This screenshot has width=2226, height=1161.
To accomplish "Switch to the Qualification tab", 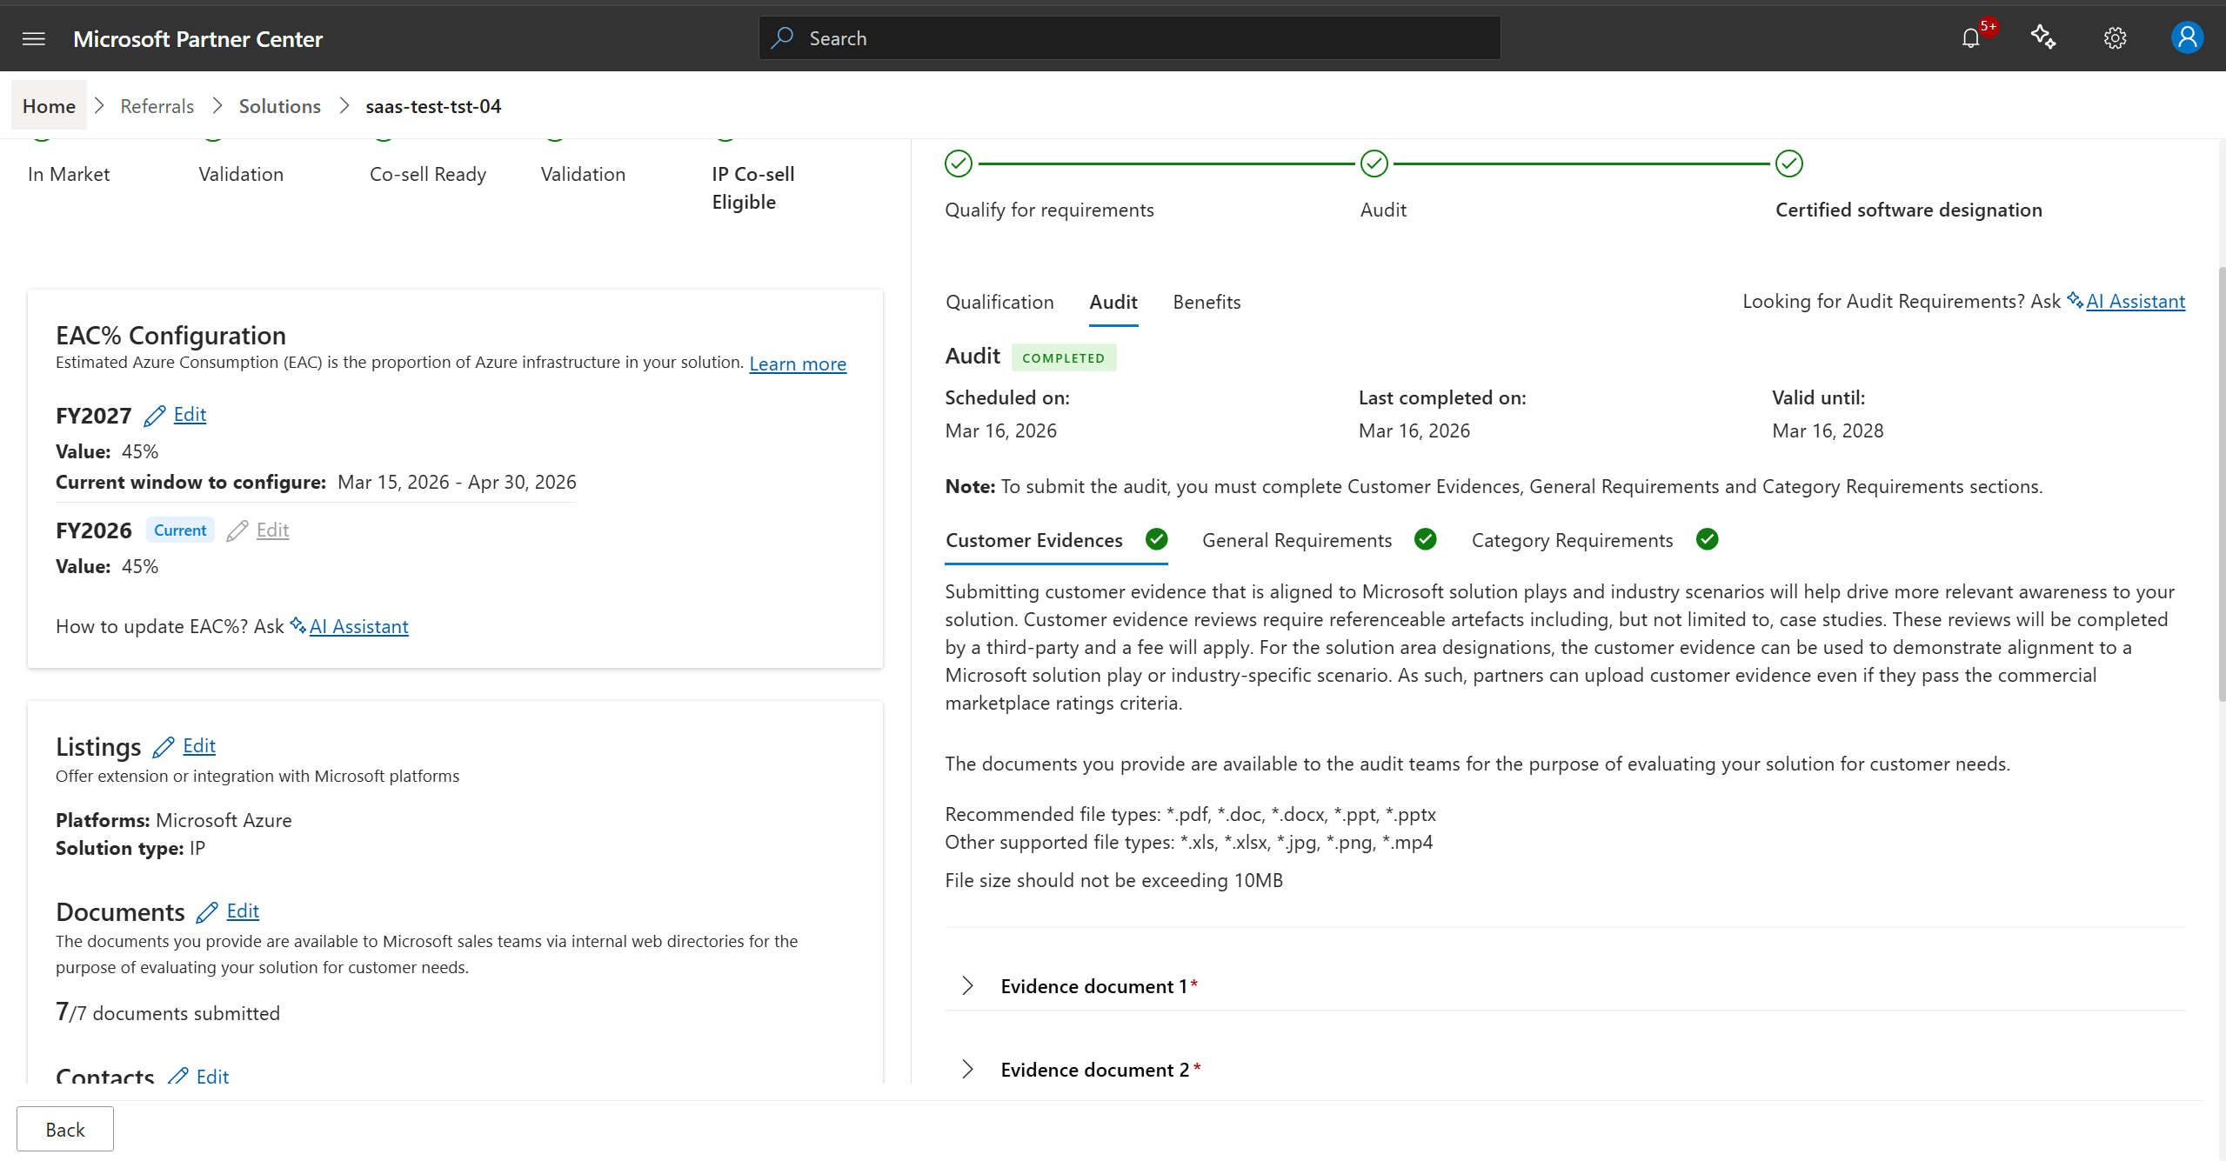I will pyautogui.click(x=999, y=302).
